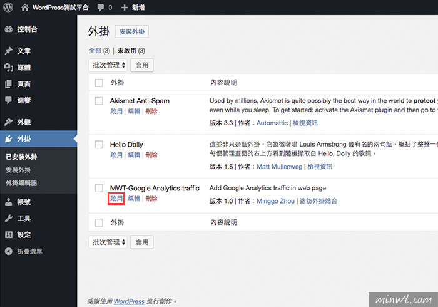Open the Matt Mullenweg author link

pyautogui.click(x=279, y=167)
